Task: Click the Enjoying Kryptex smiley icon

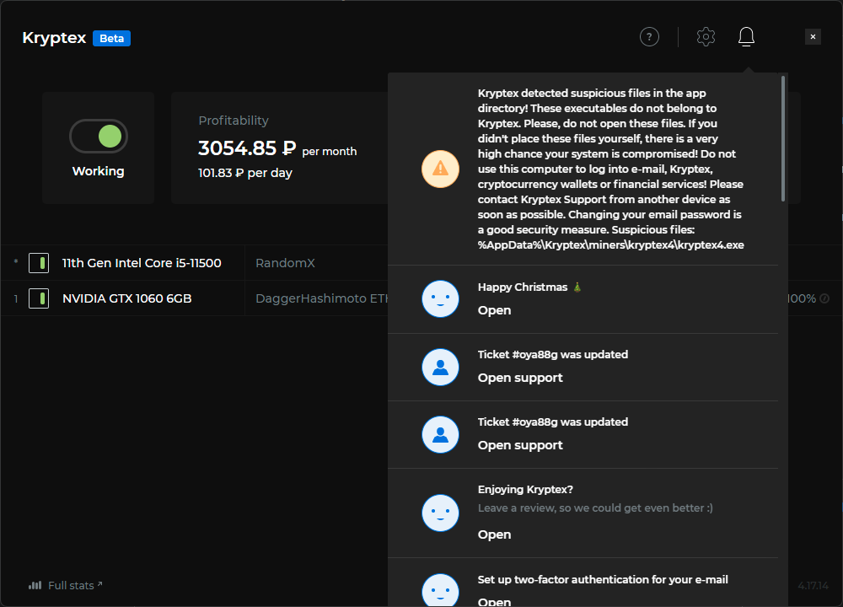Action: coord(440,513)
